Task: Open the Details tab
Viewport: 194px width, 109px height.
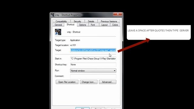Action: 91,21
